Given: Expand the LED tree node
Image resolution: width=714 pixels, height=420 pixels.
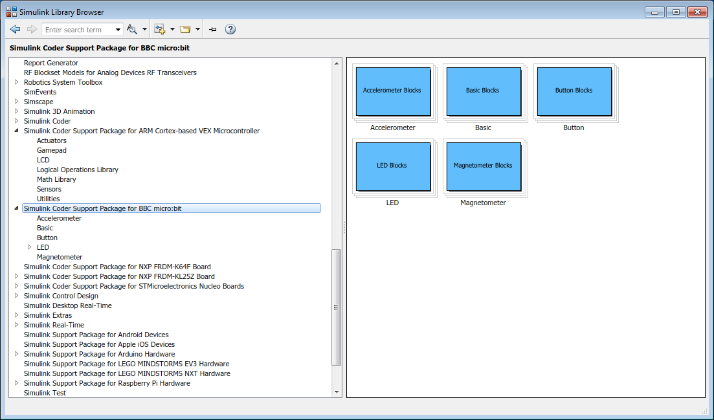Looking at the screenshot, I should coord(29,247).
